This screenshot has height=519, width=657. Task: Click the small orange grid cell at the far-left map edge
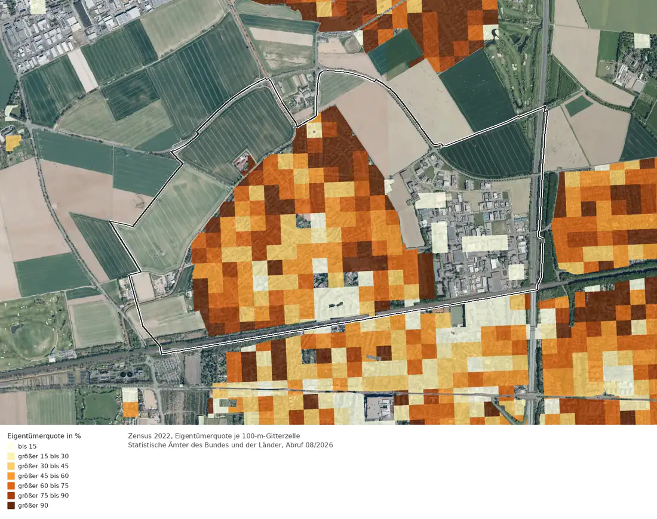point(13,143)
